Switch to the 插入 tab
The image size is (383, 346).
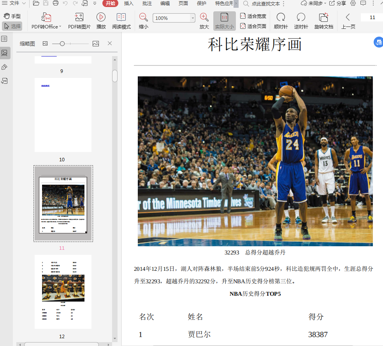[128, 4]
